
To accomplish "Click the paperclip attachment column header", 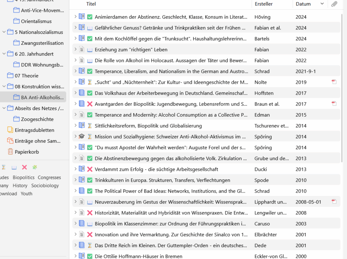I will pyautogui.click(x=334, y=4).
